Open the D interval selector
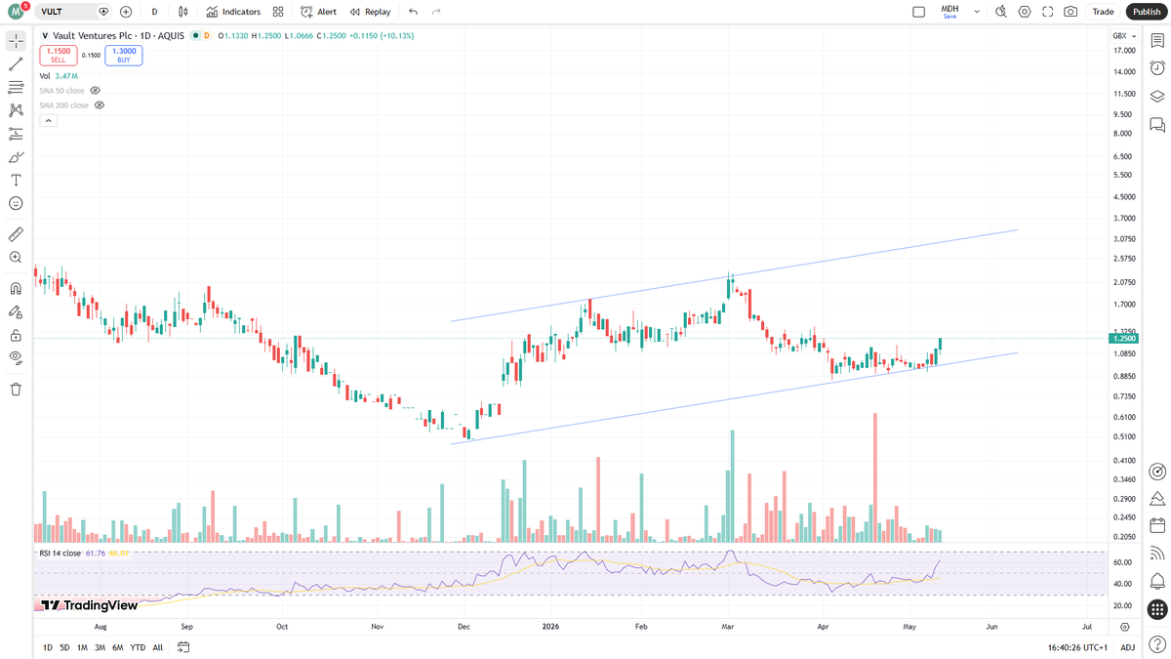The image size is (1171, 659). pos(154,12)
